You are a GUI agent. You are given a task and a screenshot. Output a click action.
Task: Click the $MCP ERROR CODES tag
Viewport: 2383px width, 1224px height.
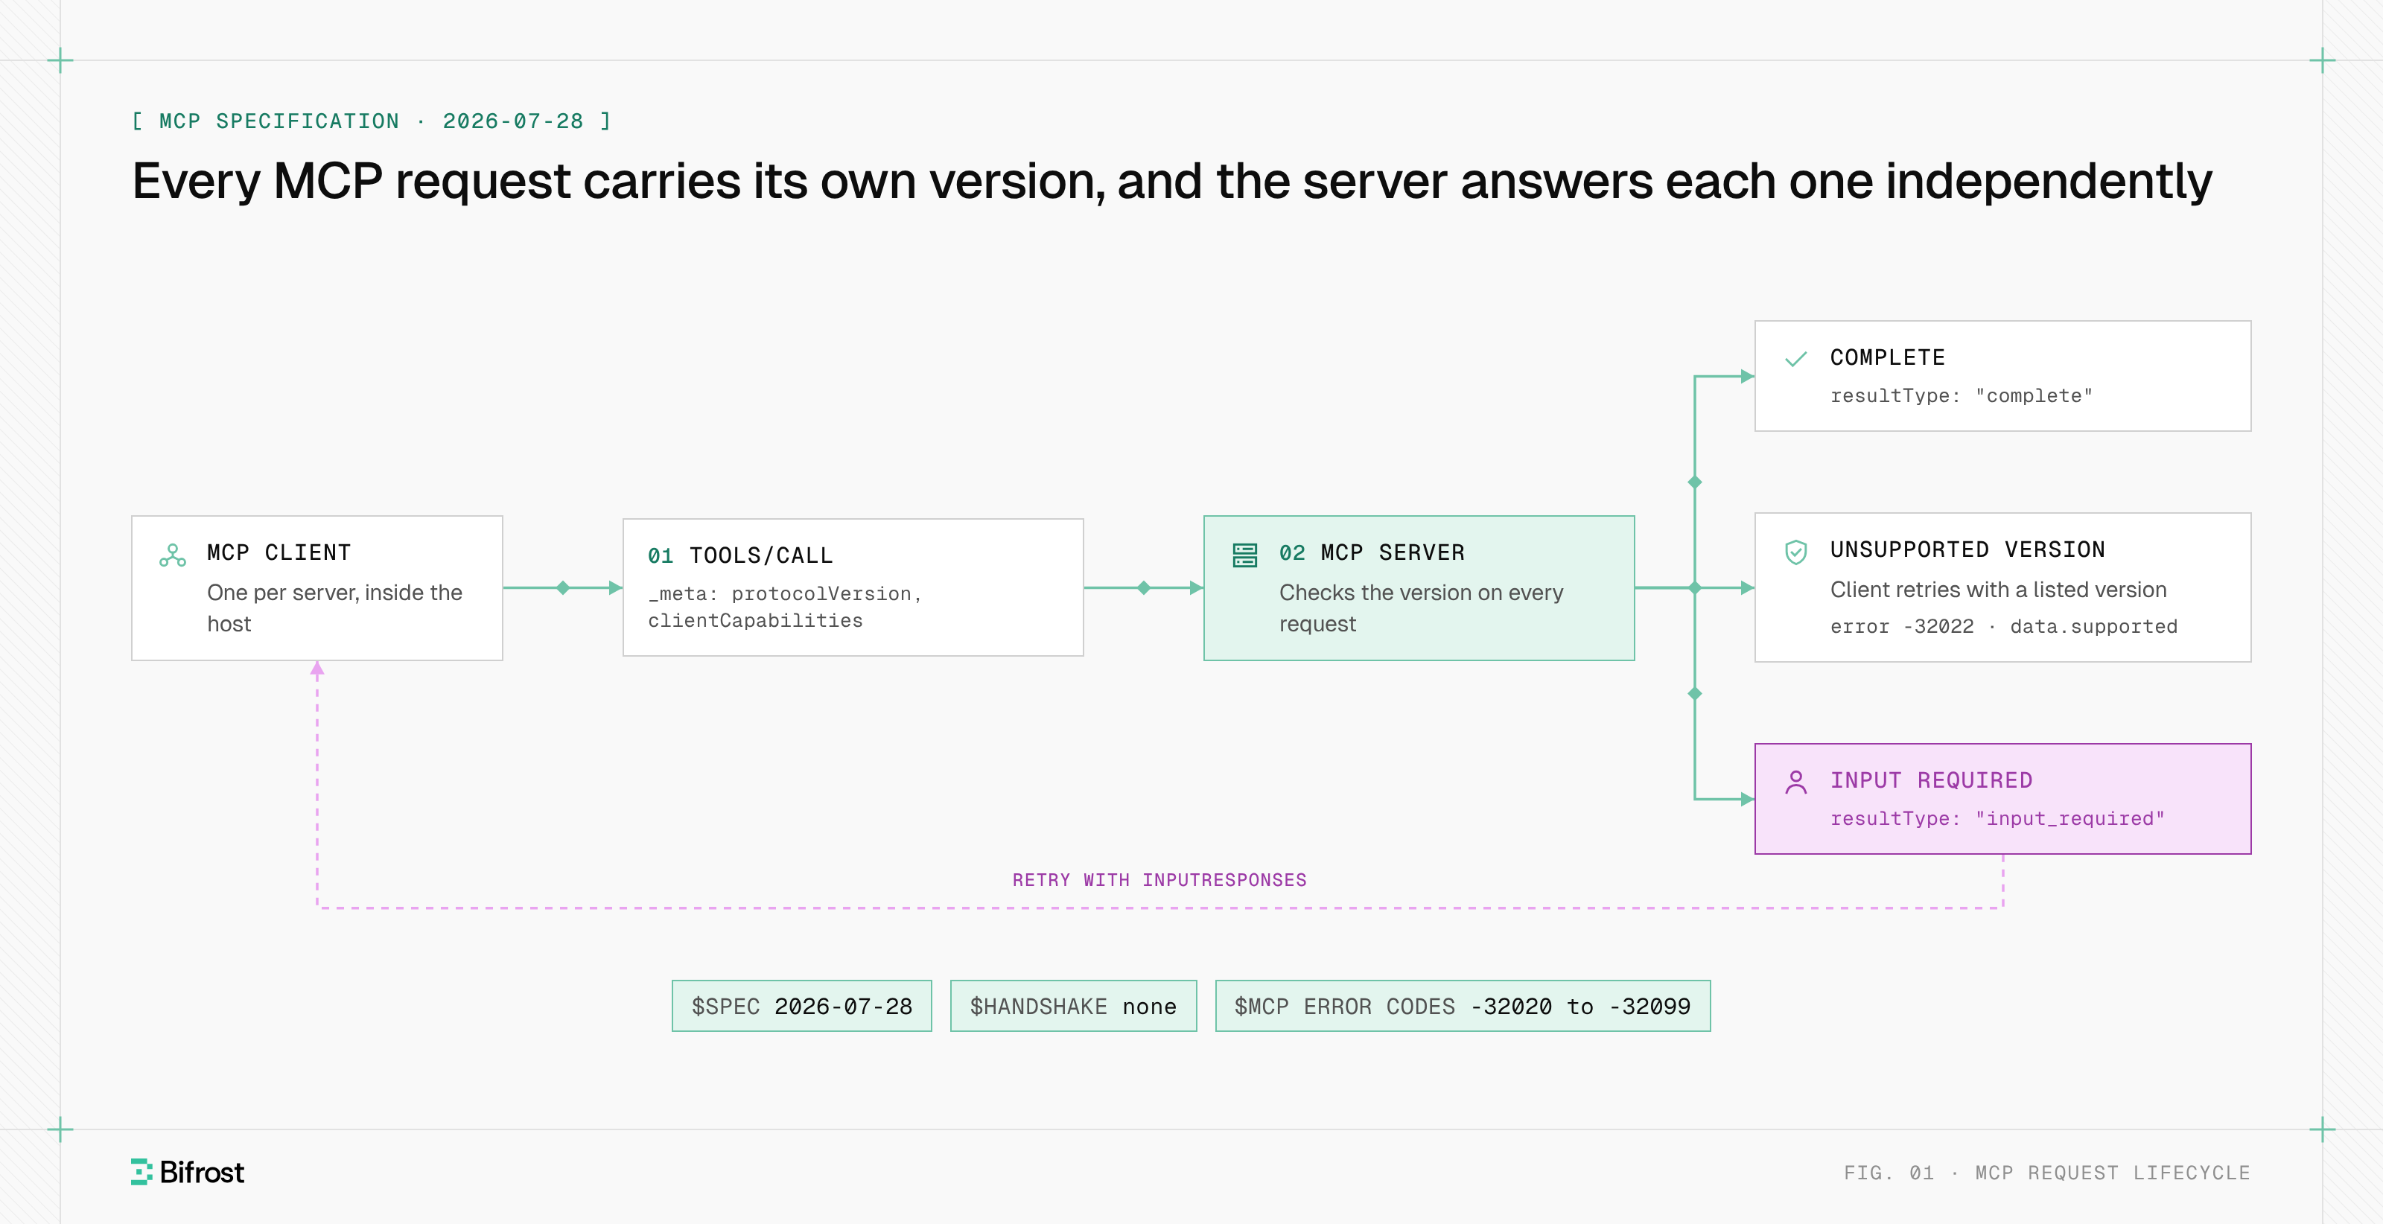point(1463,1006)
